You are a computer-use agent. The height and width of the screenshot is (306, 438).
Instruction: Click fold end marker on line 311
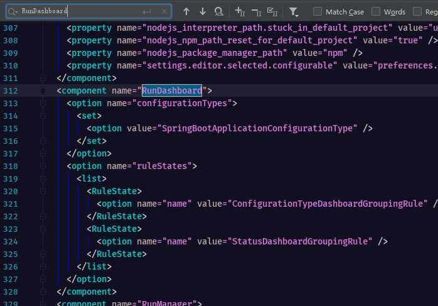click(43, 78)
